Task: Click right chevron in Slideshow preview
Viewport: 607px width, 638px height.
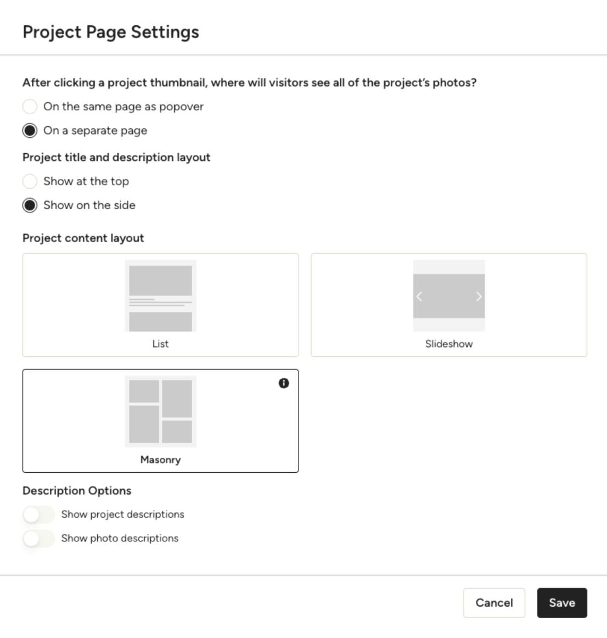Action: tap(479, 296)
